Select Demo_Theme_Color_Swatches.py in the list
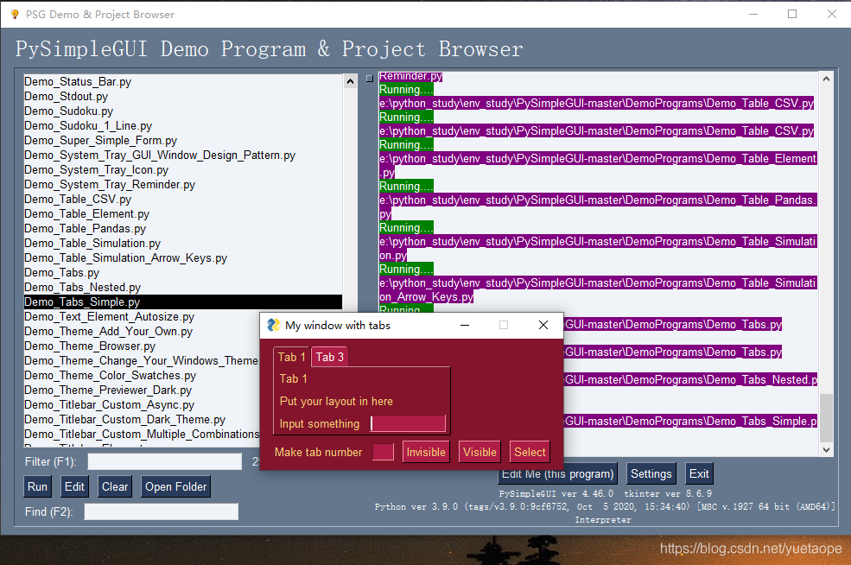Viewport: 851px width, 565px height. 142,375
